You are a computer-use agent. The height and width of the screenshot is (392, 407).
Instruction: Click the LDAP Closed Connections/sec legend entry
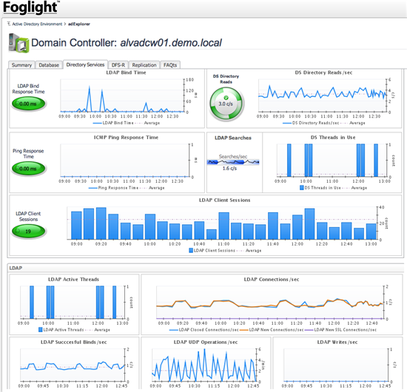point(203,330)
